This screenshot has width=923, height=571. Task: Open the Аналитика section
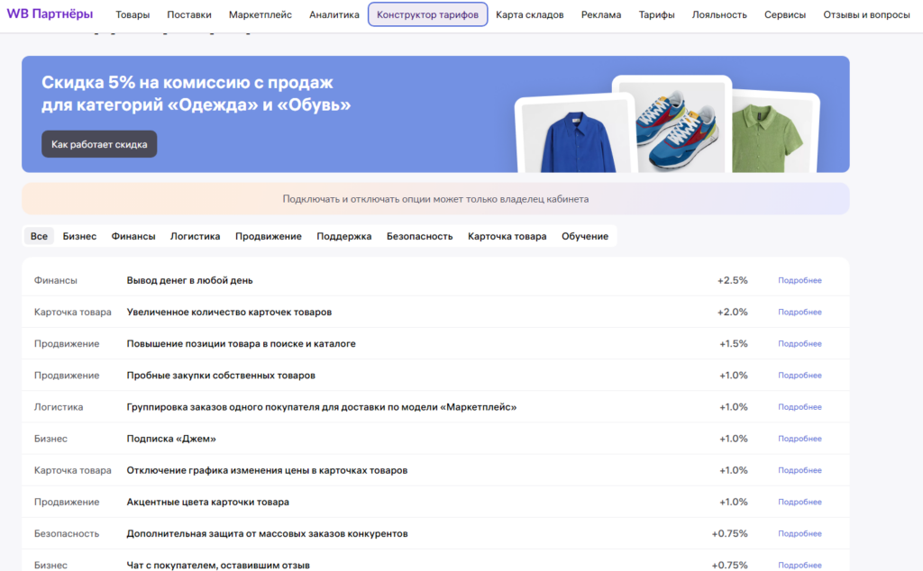334,14
